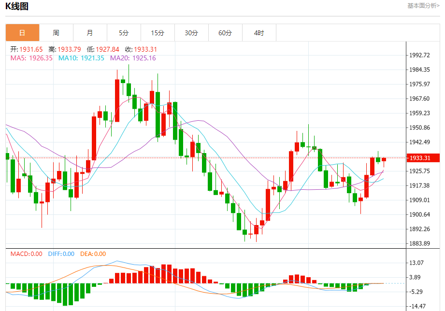The width and height of the screenshot is (445, 311).
Task: Open the 30分 interval tab
Action: tap(191, 33)
